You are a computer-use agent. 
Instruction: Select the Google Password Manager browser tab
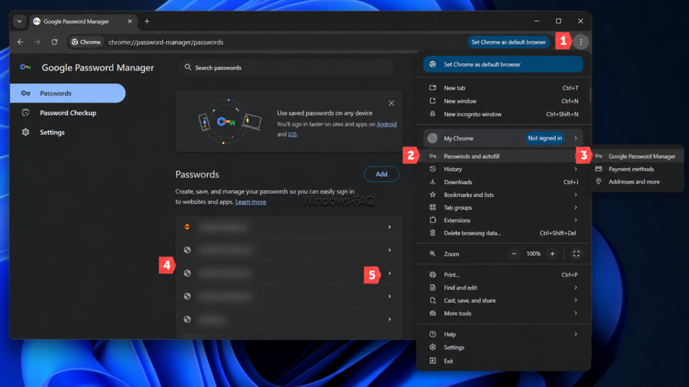(83, 21)
